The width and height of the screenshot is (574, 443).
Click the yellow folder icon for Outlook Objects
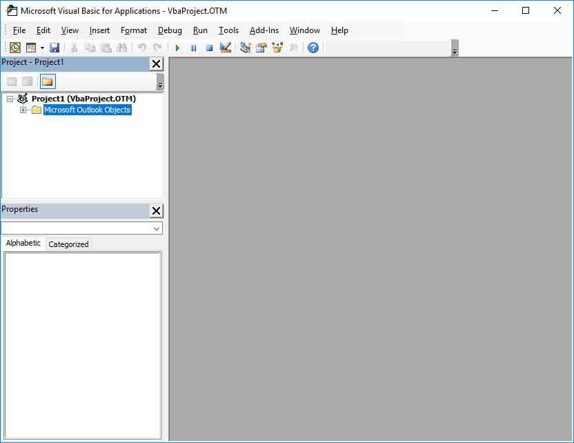click(37, 110)
